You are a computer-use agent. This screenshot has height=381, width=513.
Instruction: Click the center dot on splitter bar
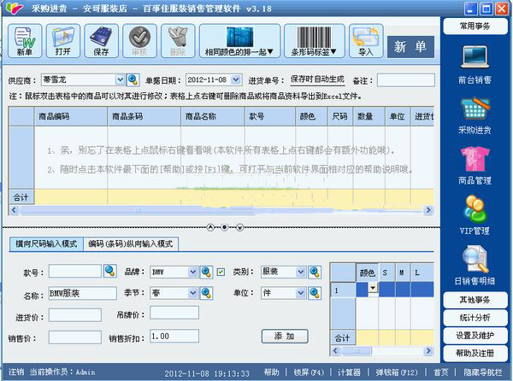click(224, 227)
